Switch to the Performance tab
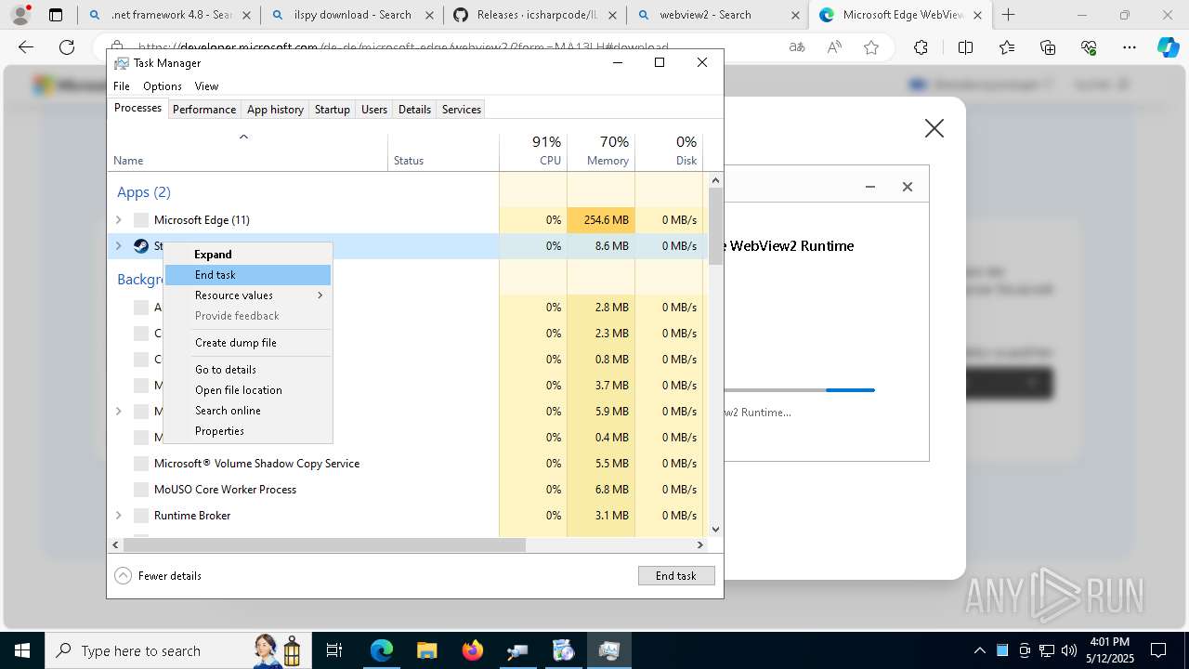The height and width of the screenshot is (669, 1189). [x=204, y=110]
